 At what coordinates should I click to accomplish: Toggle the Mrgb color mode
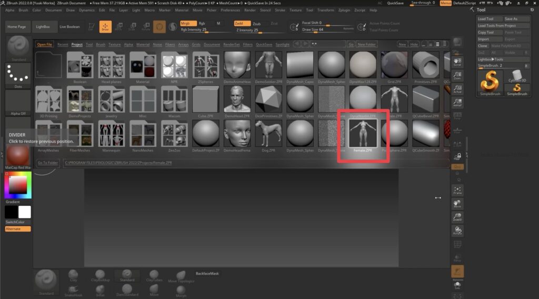pyautogui.click(x=187, y=24)
